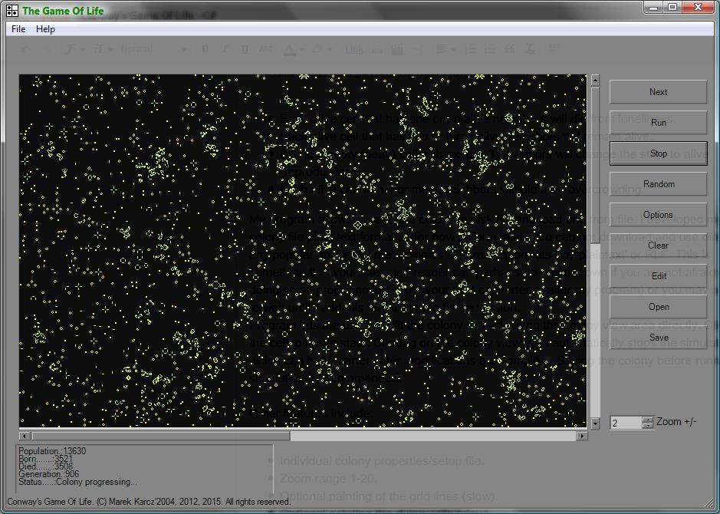Click the strikethrough icon in the faded toolbar

tap(264, 48)
